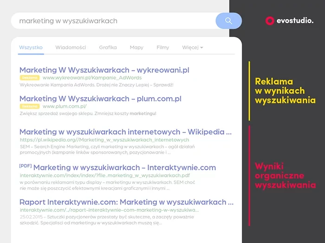Click URL ending marketing_w_wyszukiwarkach.pdf
This screenshot has height=243, width=325.
[105, 175]
